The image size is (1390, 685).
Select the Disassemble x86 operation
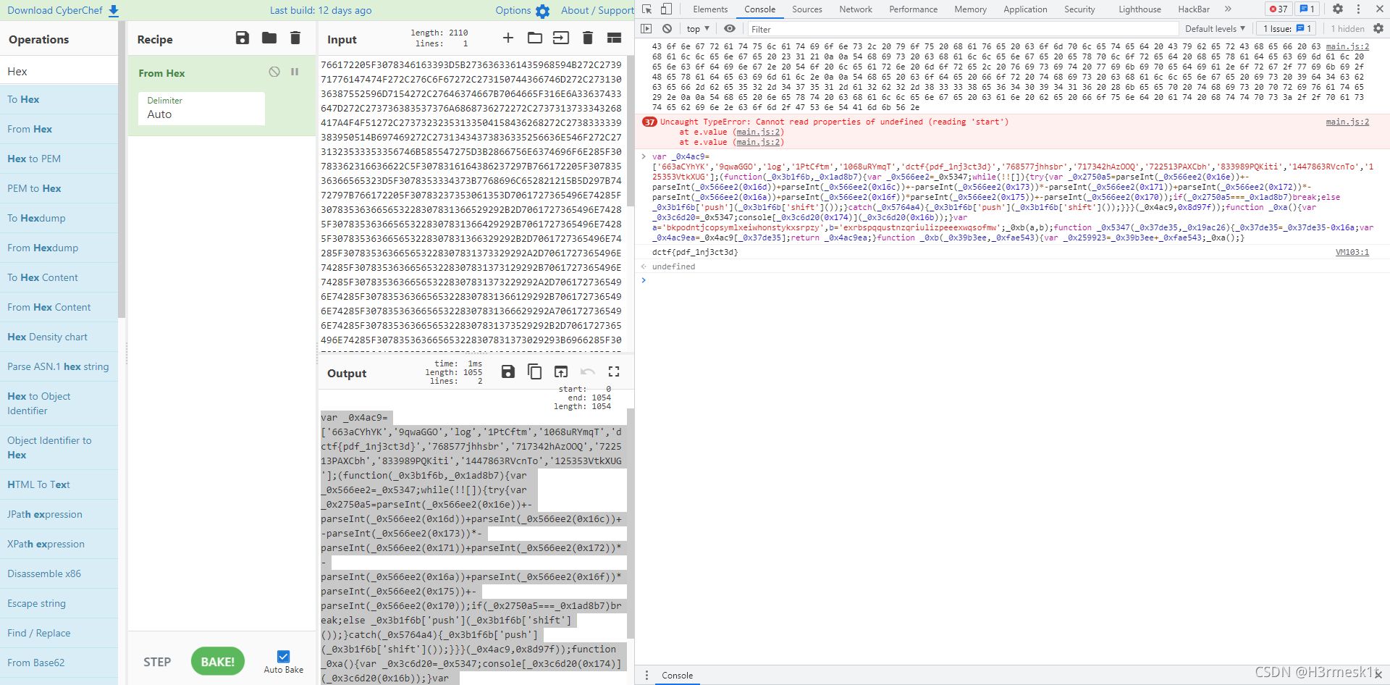(59, 573)
